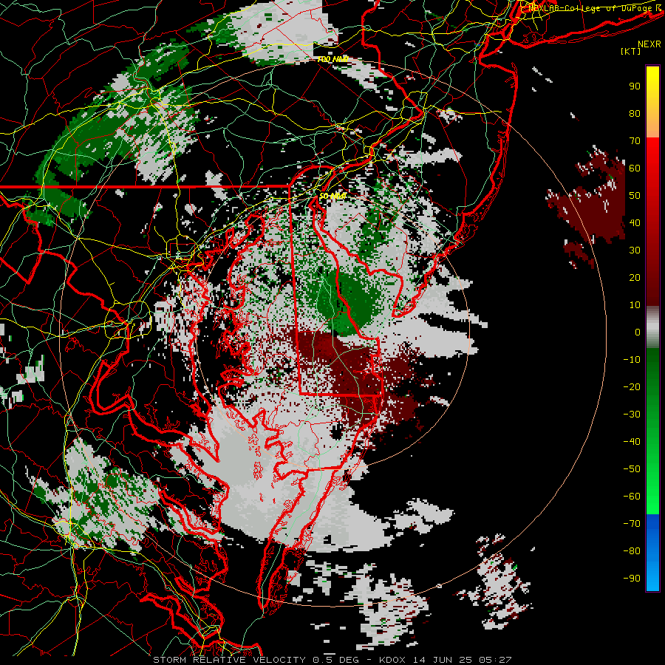Image resolution: width=665 pixels, height=665 pixels.
Task: Click the -40 knot scale label
Action: click(632, 442)
